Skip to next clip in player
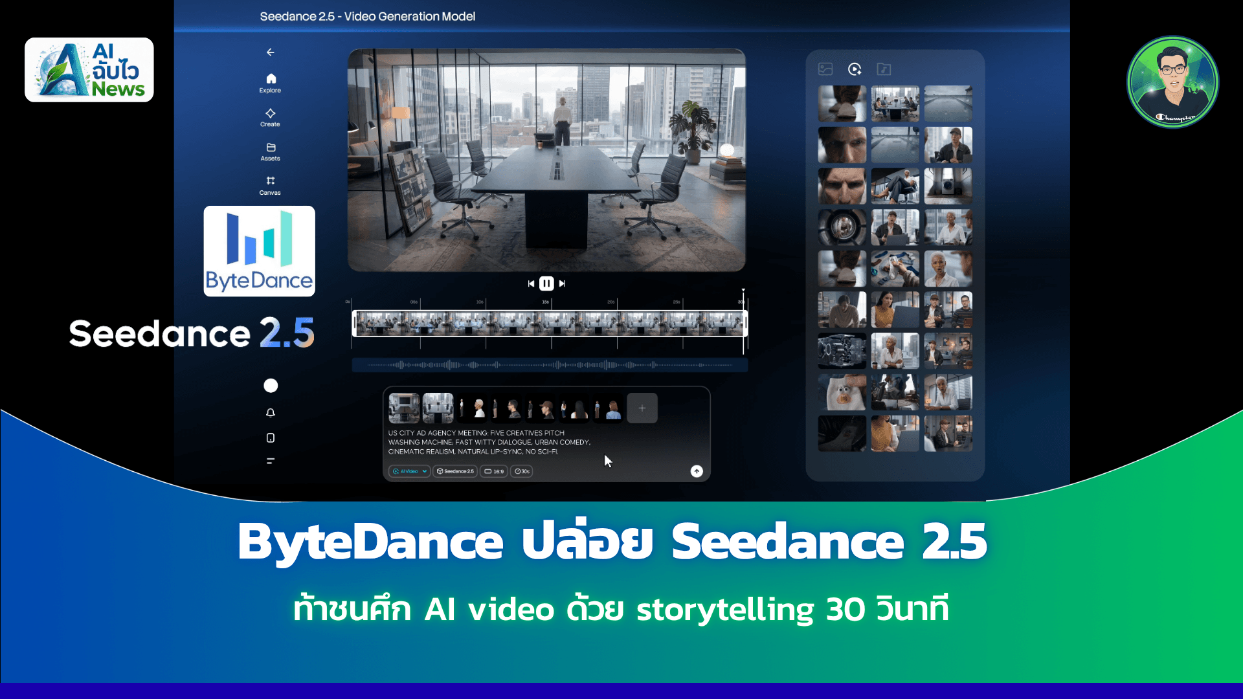Screen dimensions: 1243x699 coord(562,283)
